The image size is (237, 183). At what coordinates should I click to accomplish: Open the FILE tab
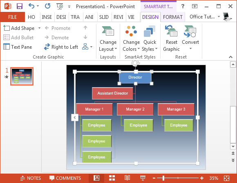coord(12,17)
